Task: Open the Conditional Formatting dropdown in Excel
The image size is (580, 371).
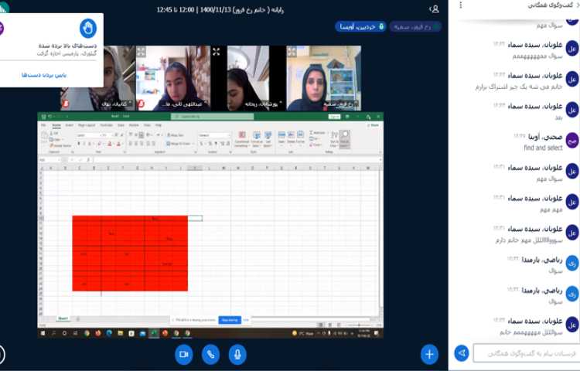Action: 241,138
